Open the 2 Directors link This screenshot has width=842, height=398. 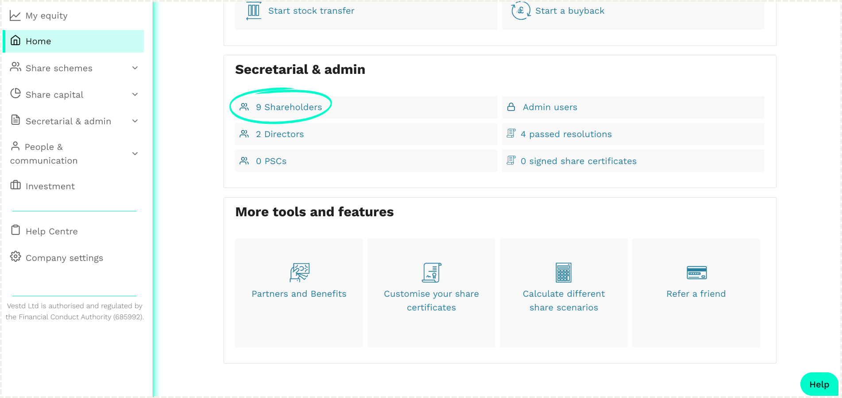click(x=280, y=134)
